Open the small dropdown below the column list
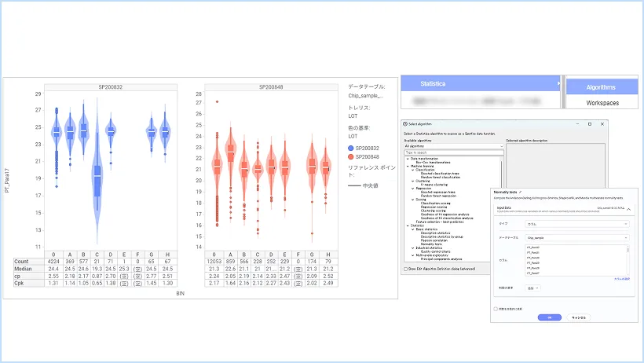644x363 pixels. pos(532,288)
